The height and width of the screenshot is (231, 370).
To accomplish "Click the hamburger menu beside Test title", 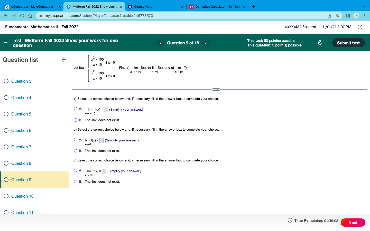I will pos(5,43).
